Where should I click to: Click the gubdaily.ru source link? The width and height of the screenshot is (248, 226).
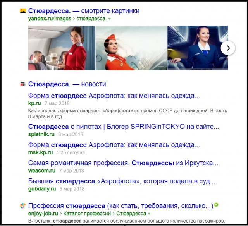pyautogui.click(x=42, y=189)
